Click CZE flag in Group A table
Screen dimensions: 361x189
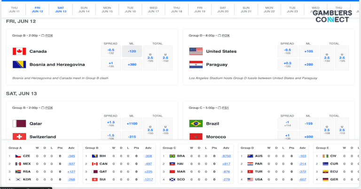18,156
